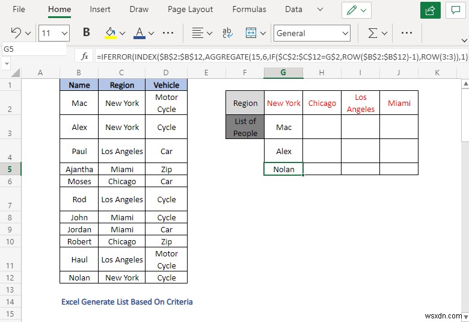Click the green Share button

coord(430,10)
